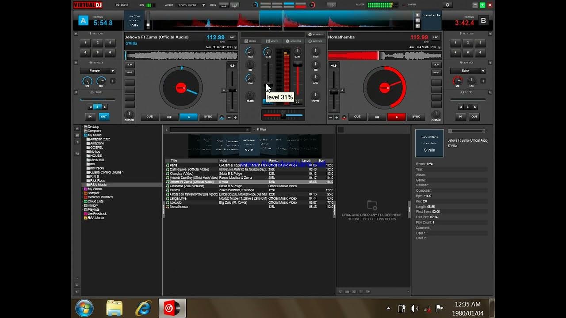Image resolution: width=566 pixels, height=318 pixels.
Task: Click the Windows Start orb
Action: [84, 308]
